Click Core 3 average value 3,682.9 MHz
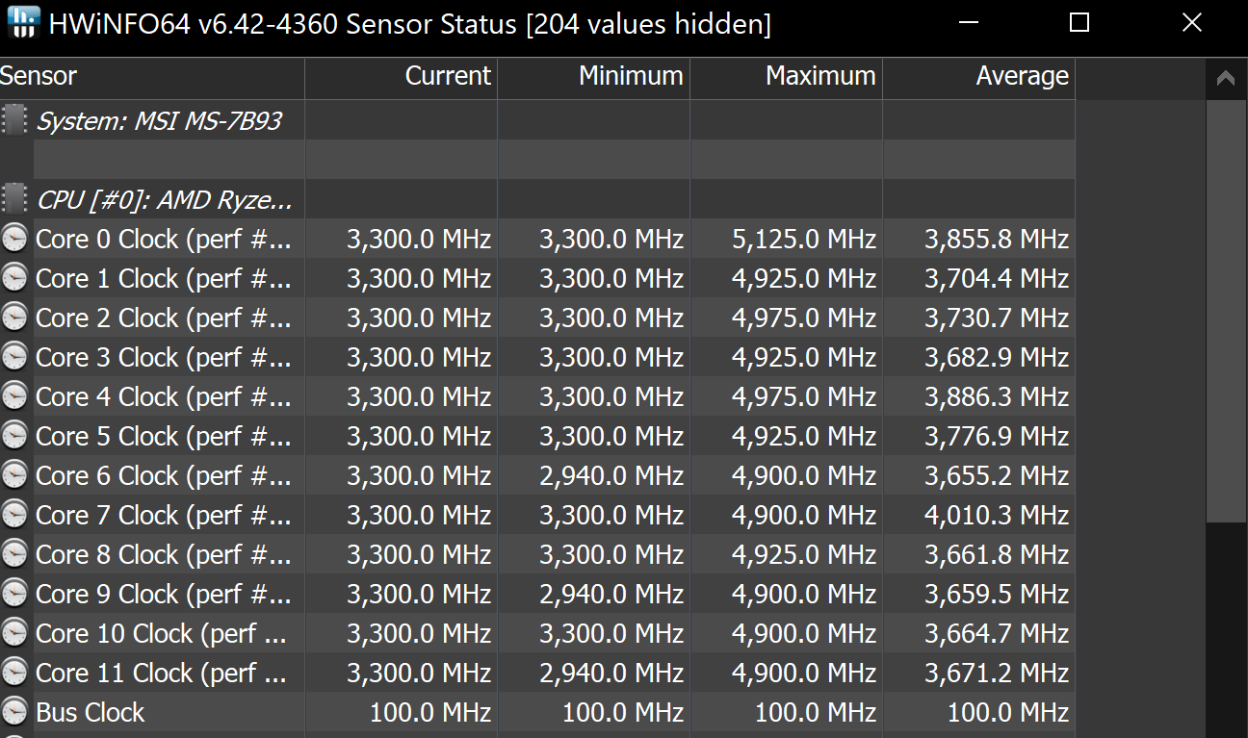The image size is (1248, 738). coord(997,357)
